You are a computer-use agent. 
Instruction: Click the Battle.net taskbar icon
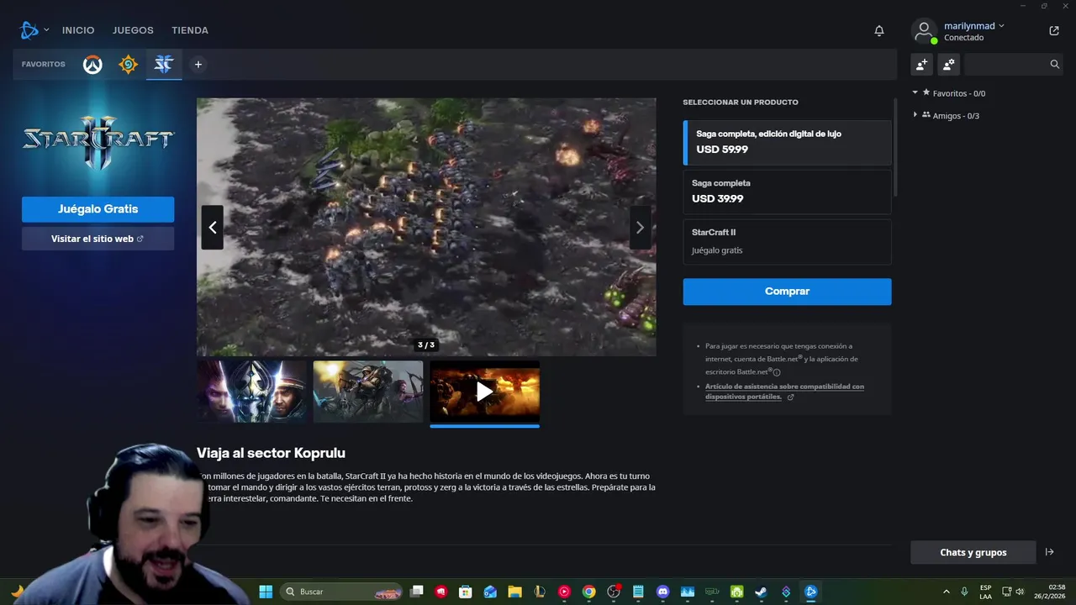coord(810,592)
